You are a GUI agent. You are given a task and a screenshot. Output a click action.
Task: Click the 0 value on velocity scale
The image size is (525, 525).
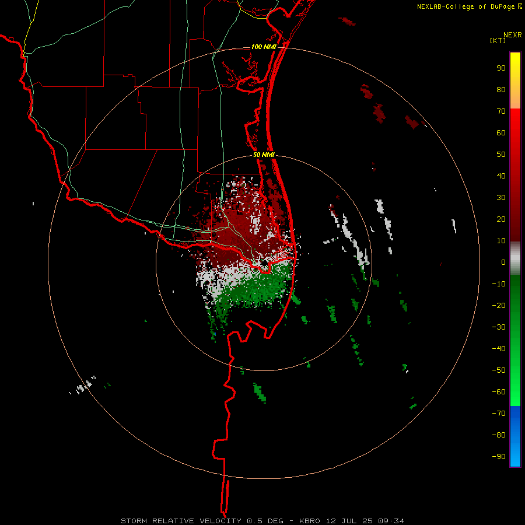503,262
